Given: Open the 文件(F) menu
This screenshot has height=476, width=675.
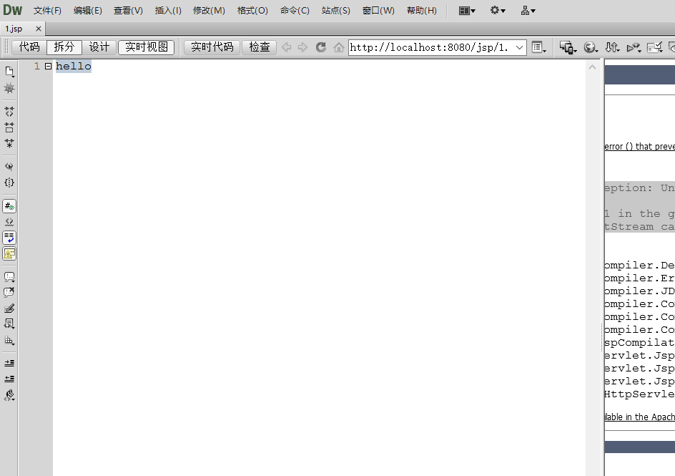Looking at the screenshot, I should [47, 11].
